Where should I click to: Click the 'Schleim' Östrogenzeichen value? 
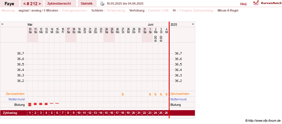97,10
